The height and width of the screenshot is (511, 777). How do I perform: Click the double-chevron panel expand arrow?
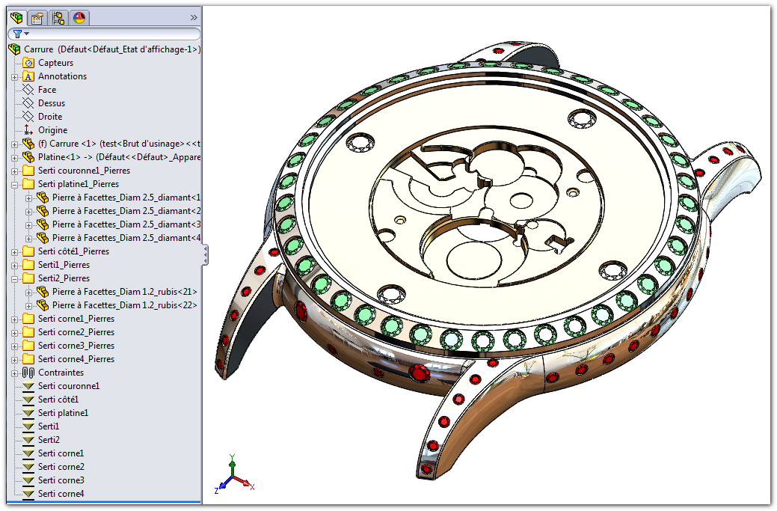(x=194, y=17)
